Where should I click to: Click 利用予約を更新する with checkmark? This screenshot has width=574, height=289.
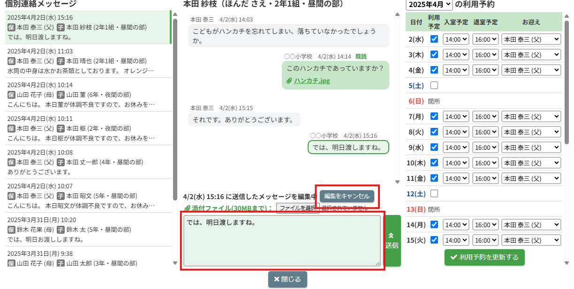point(484,257)
